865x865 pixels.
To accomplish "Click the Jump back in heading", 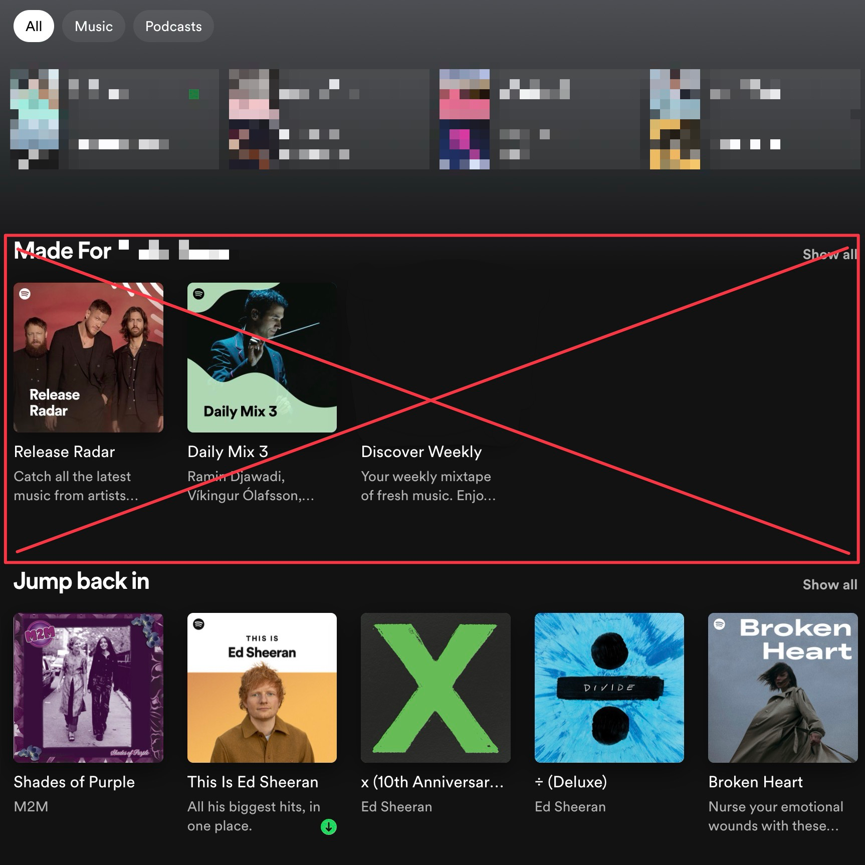I will 81,581.
